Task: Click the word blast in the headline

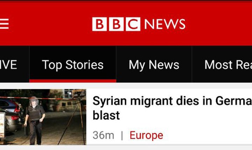Action: (106, 115)
